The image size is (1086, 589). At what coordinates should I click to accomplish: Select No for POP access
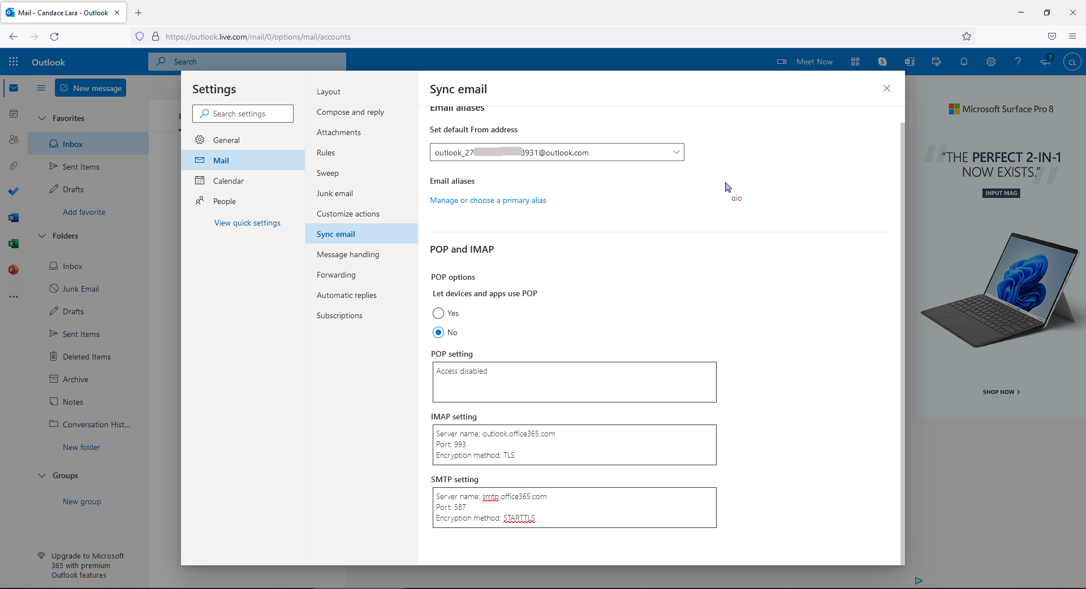coord(438,332)
